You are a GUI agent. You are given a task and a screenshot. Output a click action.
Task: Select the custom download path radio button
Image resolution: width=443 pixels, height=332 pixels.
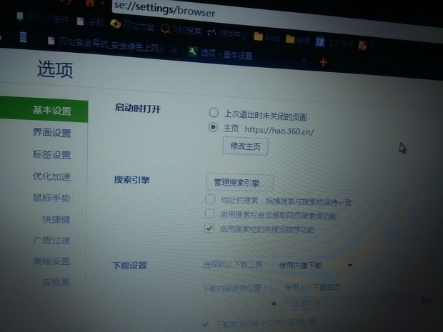coord(274,303)
